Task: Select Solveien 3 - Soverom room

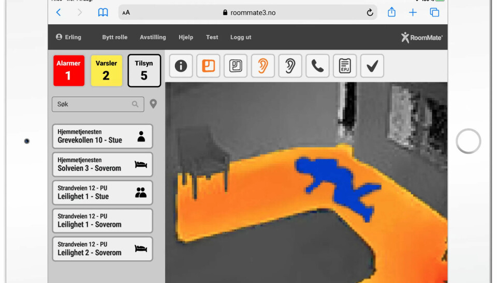Action: tap(103, 165)
